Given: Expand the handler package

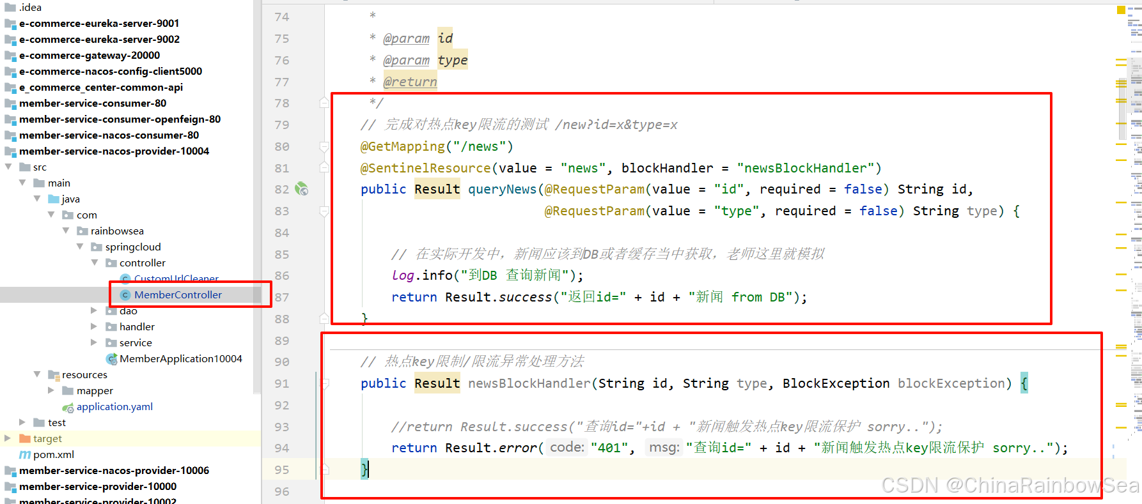Looking at the screenshot, I should 95,326.
